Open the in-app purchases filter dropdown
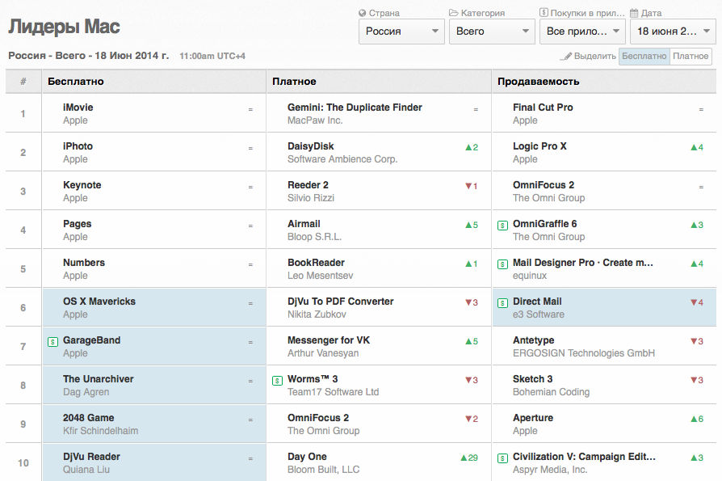Screen dimensions: 722x481 [582, 32]
